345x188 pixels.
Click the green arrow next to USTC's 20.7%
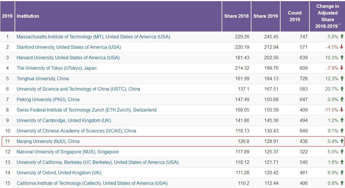(x=342, y=89)
